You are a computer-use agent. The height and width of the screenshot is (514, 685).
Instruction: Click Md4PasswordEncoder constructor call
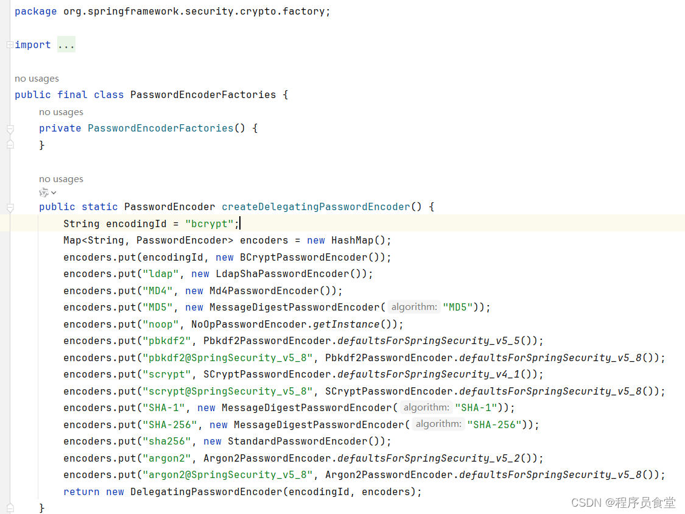[x=265, y=291]
